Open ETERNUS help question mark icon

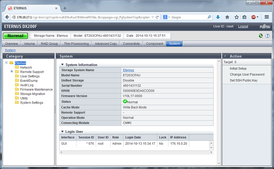point(267,36)
